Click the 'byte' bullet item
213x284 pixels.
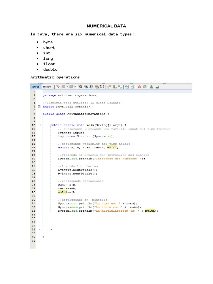(x=48, y=42)
